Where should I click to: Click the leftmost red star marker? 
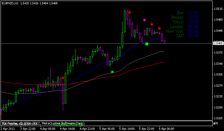(x=63, y=78)
